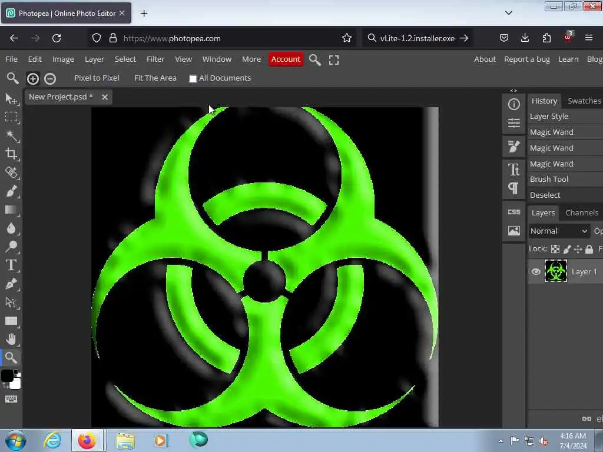
Task: Select the Crop tool
Action: (11, 154)
